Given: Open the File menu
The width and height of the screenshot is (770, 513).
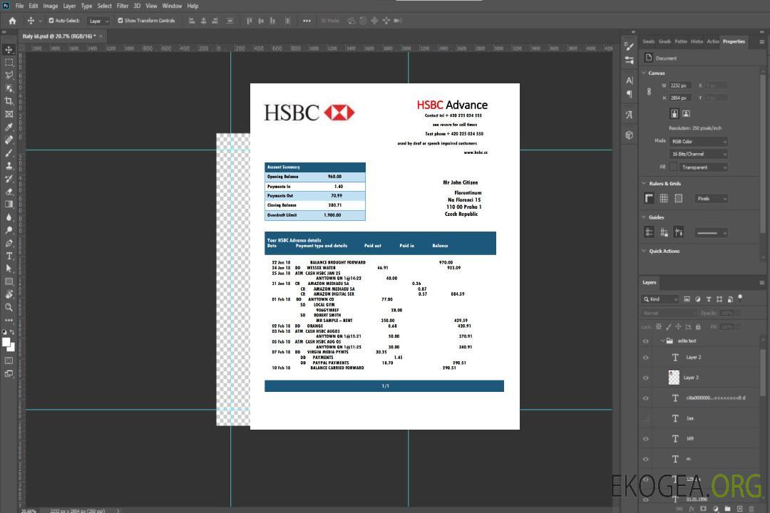Looking at the screenshot, I should click(x=20, y=6).
